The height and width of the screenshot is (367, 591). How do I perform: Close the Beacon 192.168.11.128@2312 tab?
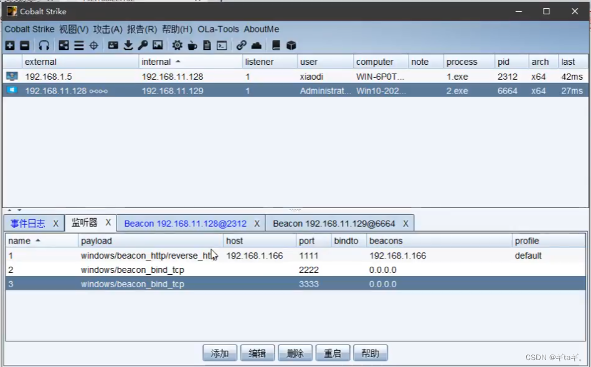click(x=257, y=224)
